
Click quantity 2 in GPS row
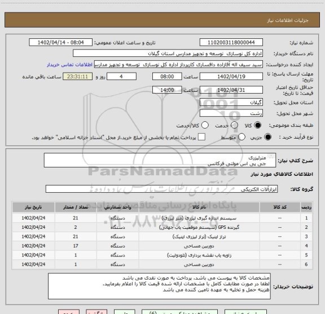[x=76, y=227]
